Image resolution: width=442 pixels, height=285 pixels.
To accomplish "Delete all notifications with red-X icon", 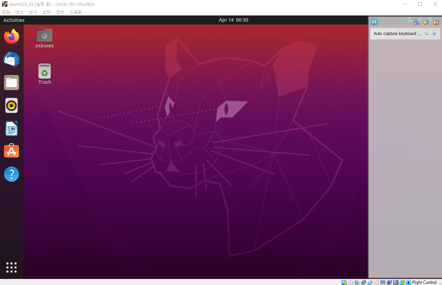I will click(x=436, y=22).
